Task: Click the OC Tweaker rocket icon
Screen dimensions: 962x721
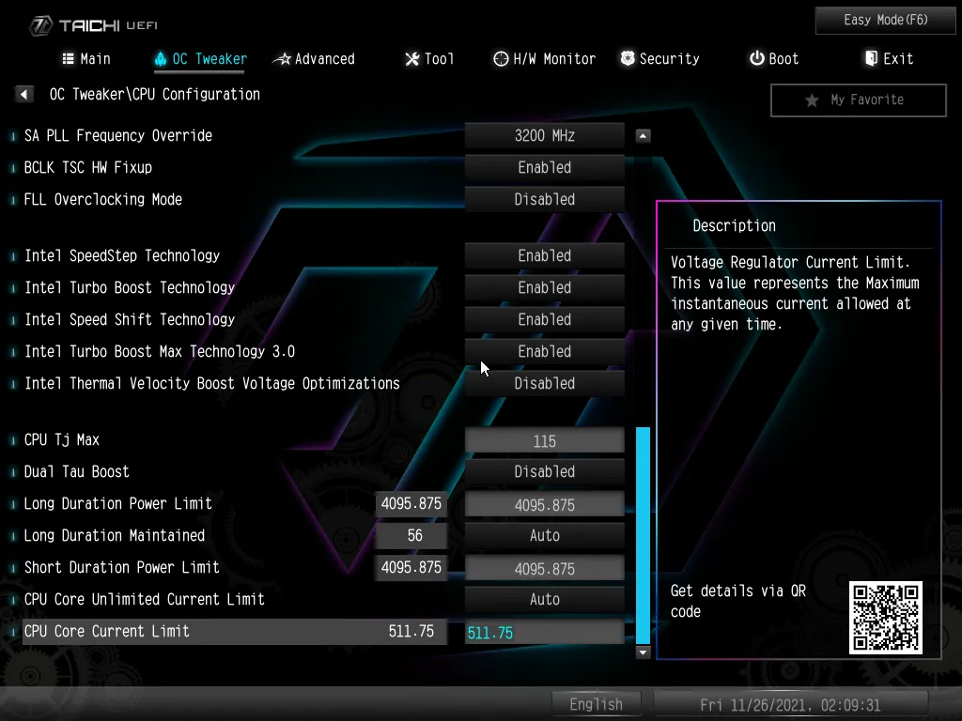Action: click(160, 59)
